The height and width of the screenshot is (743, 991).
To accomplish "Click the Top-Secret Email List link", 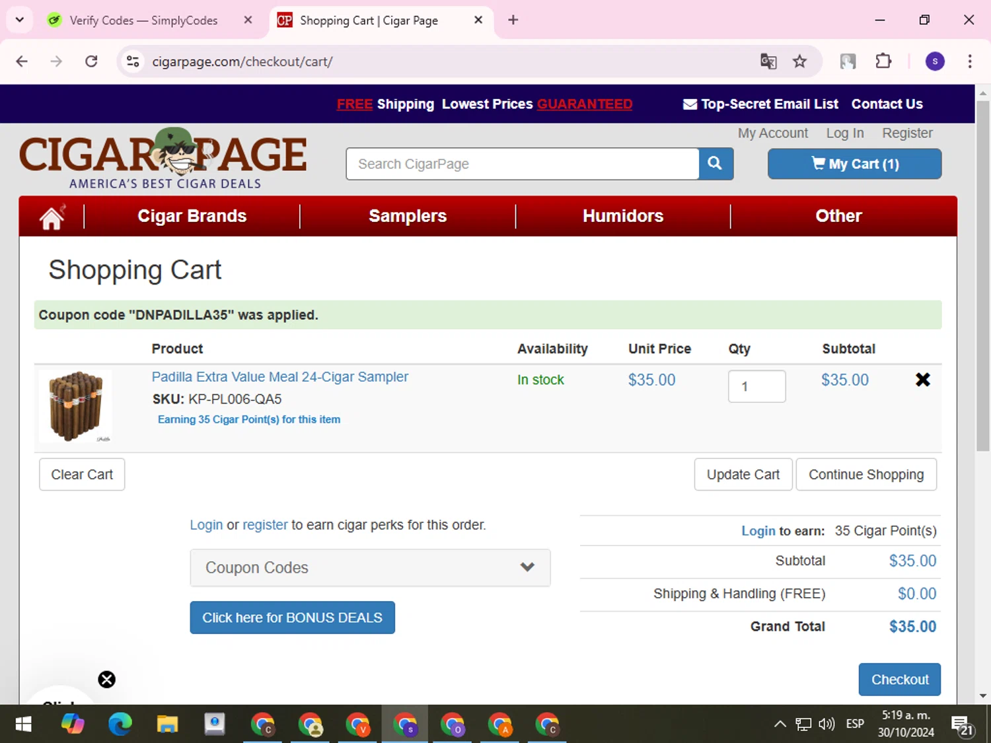I will click(760, 104).
